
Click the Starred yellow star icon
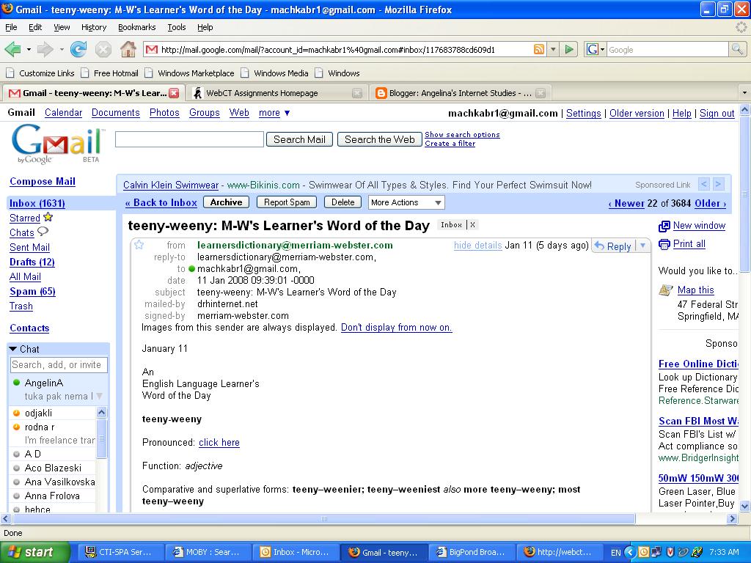(48, 217)
